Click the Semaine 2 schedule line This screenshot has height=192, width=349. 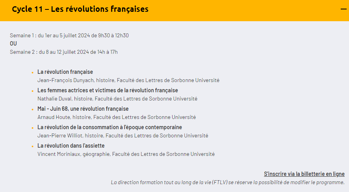point(64,52)
